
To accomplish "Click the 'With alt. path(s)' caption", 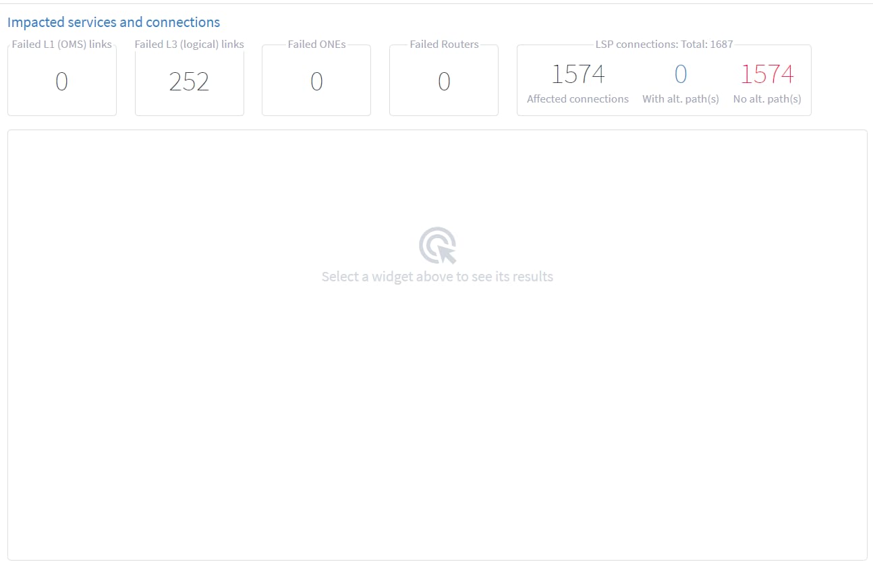I will tap(681, 99).
